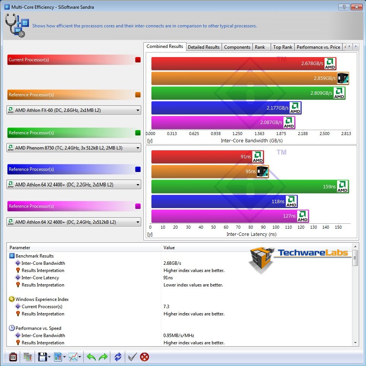Open the AMD Athlon FX-60 reference dropdown
Screen dimensions: 366x366
click(x=74, y=110)
